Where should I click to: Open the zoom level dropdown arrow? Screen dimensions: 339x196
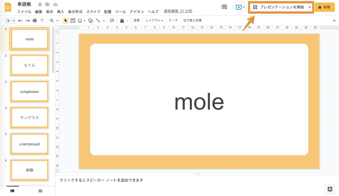(57, 21)
